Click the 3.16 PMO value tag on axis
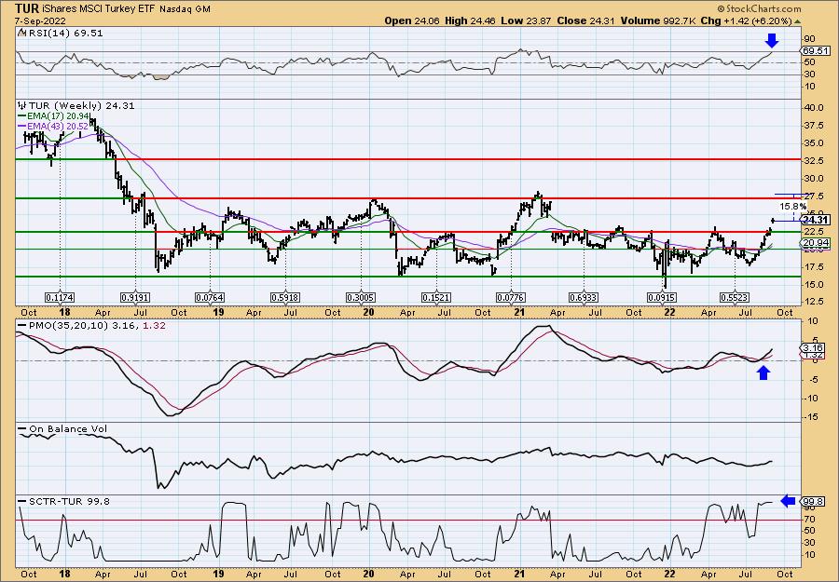This screenshot has height=582, width=839. point(814,348)
